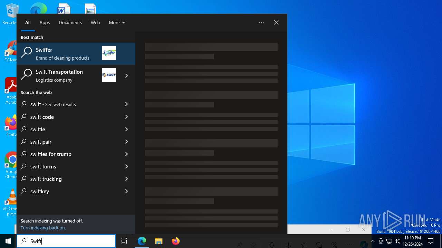Select the 'swiftle' web suggestion
Image resolution: width=442 pixels, height=248 pixels.
click(67, 129)
